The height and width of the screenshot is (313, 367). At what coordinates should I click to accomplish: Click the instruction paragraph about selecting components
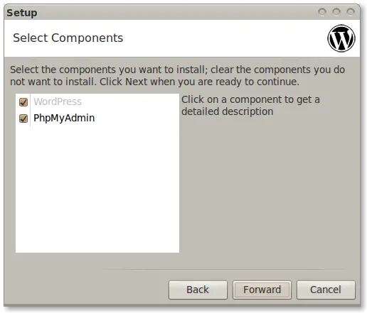coord(177,76)
